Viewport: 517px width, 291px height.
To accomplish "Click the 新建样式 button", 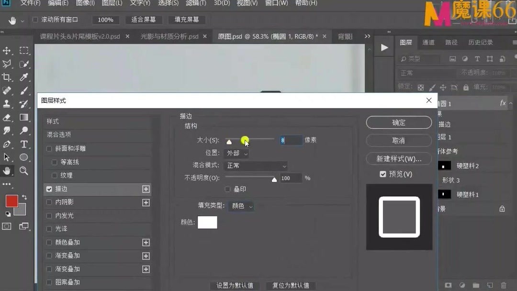I will [x=399, y=158].
